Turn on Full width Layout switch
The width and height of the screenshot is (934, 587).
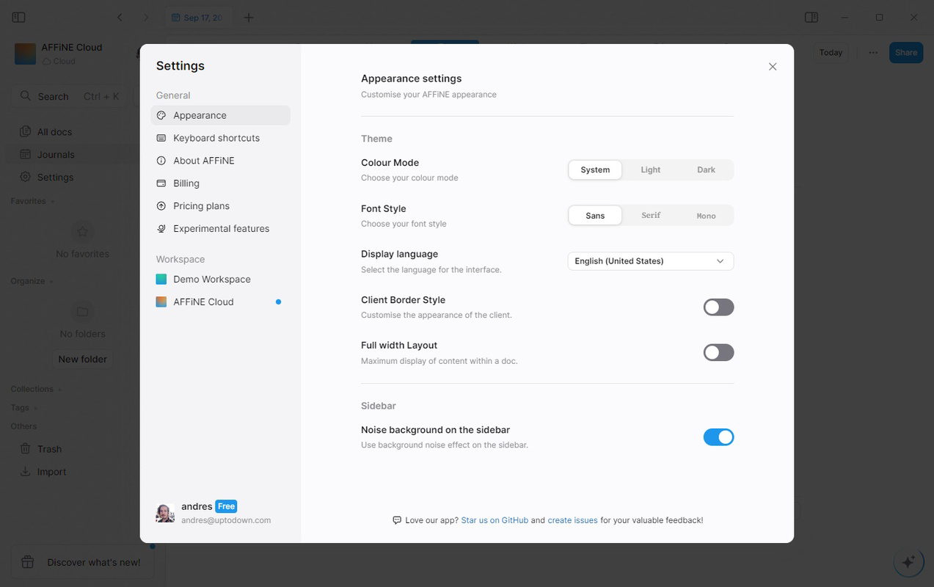718,353
